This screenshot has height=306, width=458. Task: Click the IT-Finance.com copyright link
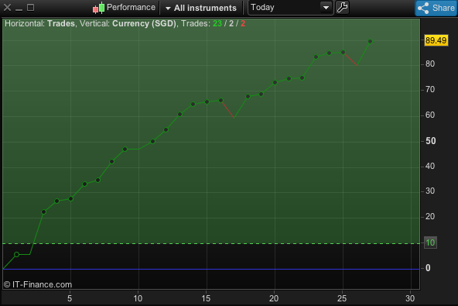coord(38,284)
